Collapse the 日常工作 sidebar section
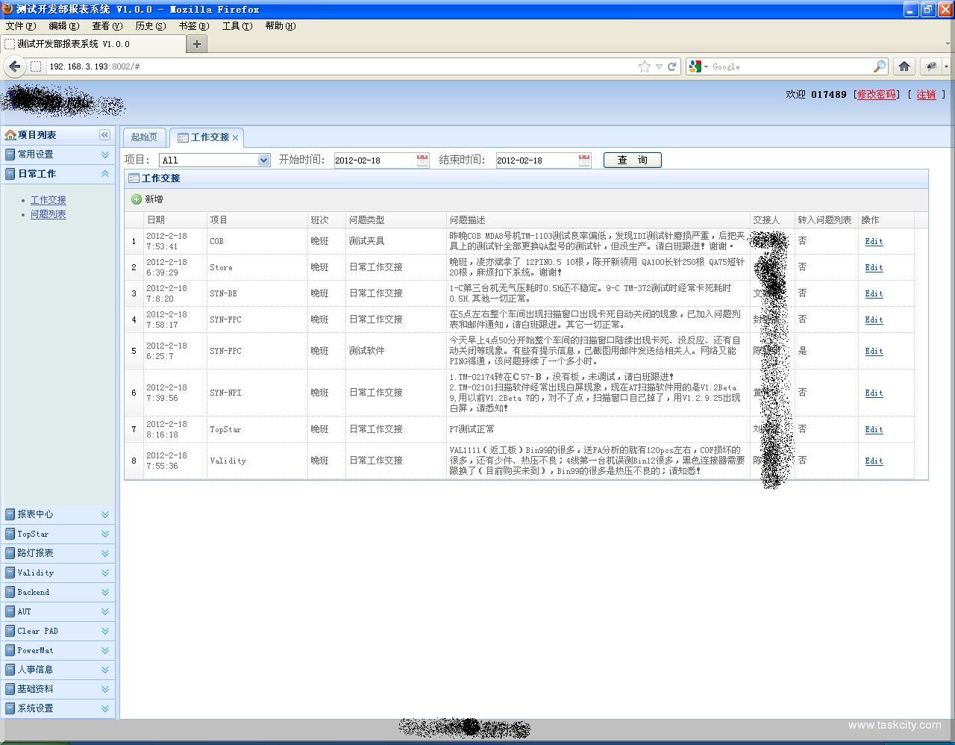 [104, 174]
